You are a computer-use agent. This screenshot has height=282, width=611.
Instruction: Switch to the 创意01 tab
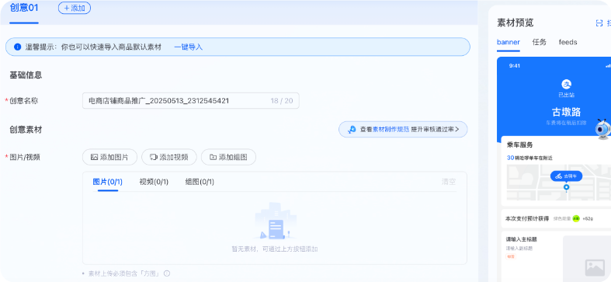point(24,9)
